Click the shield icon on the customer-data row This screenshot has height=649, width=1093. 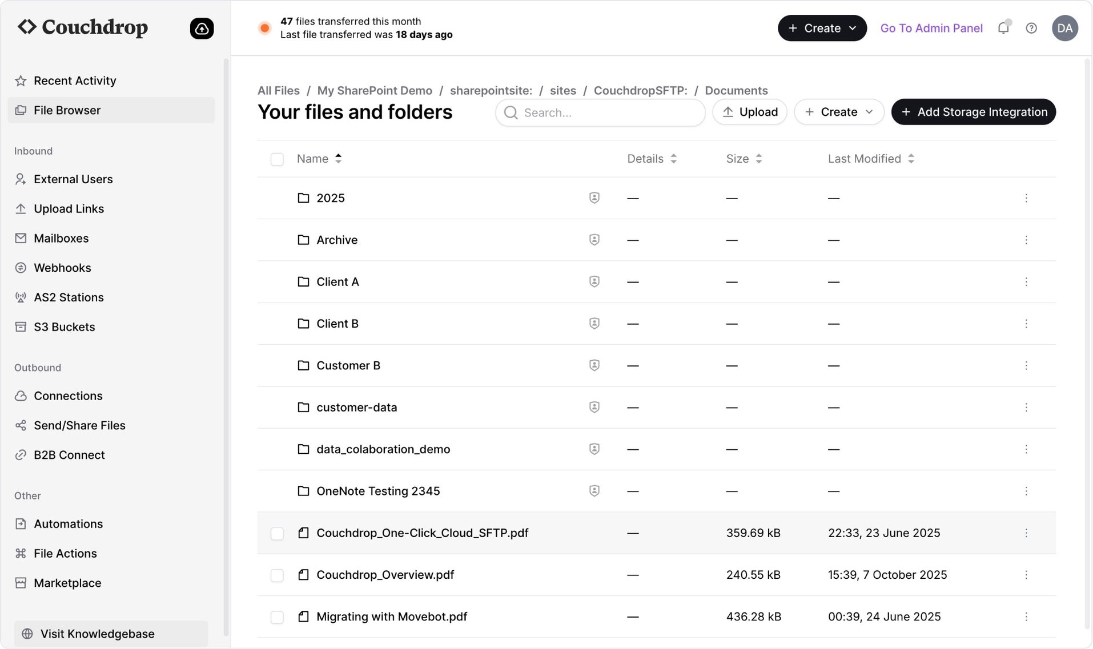click(x=594, y=408)
